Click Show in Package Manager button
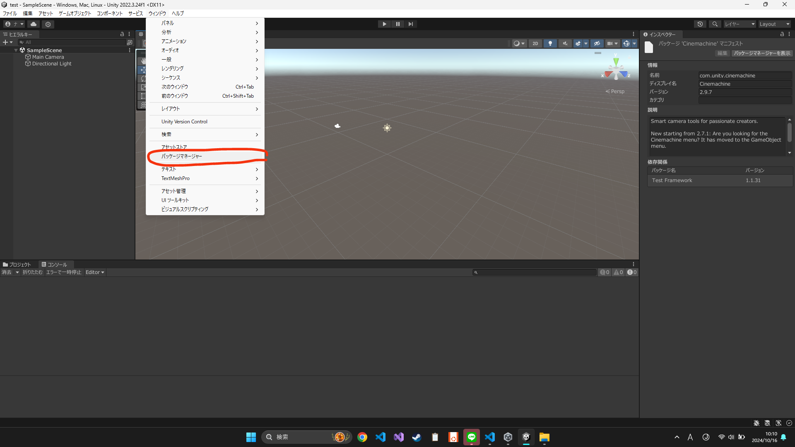The width and height of the screenshot is (795, 447). (762, 53)
